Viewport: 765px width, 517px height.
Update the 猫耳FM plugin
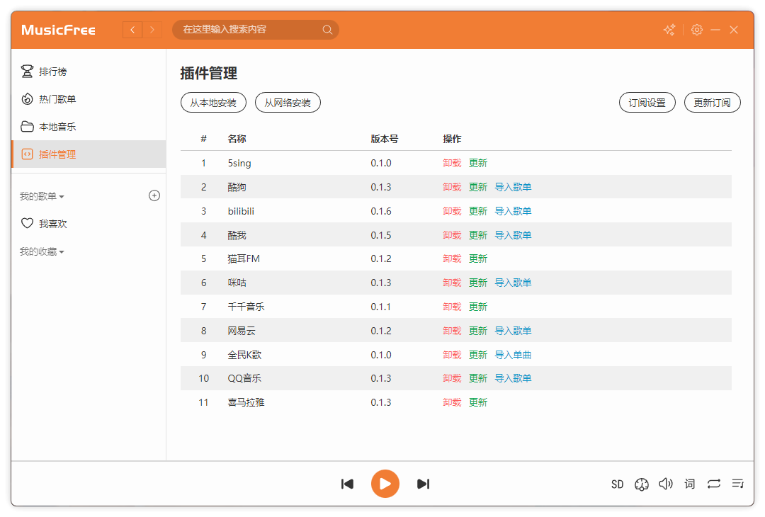[478, 258]
